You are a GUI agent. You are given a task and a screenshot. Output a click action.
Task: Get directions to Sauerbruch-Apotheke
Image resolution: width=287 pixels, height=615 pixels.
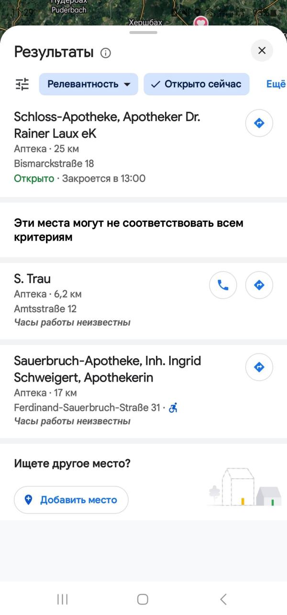pyautogui.click(x=259, y=367)
